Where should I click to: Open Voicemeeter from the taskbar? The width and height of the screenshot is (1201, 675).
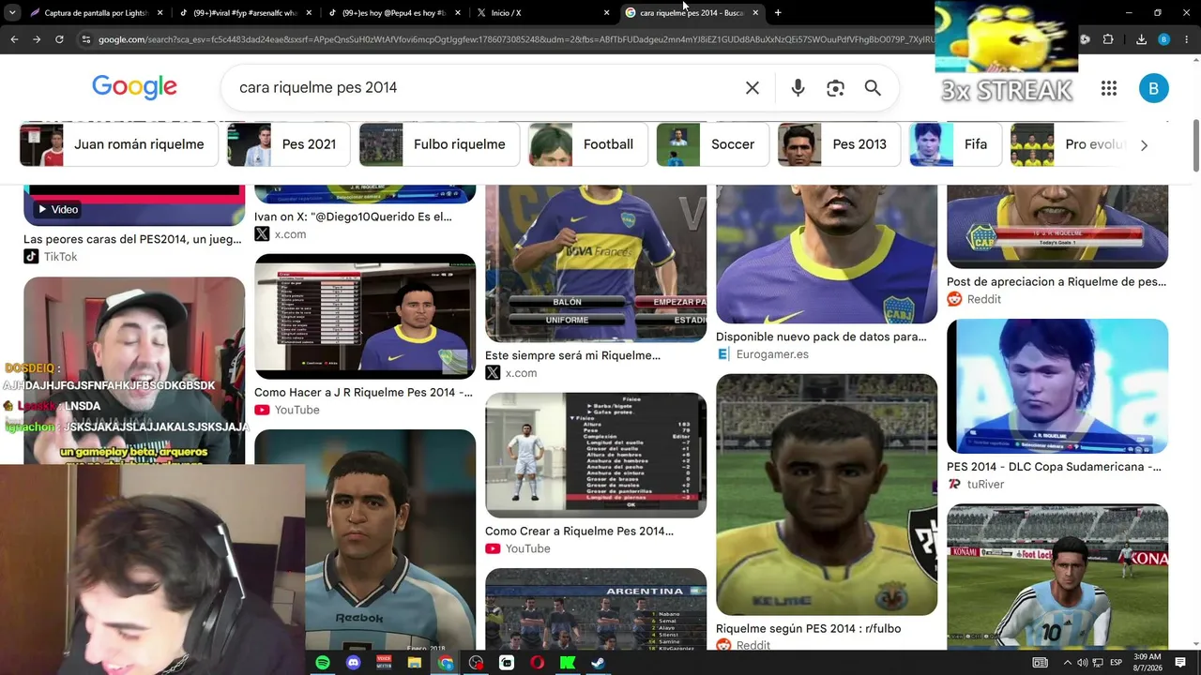[384, 663]
